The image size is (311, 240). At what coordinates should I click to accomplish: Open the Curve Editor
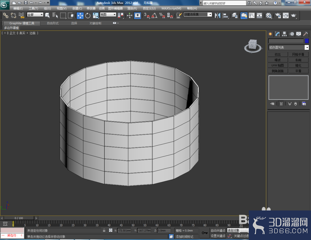point(252,15)
